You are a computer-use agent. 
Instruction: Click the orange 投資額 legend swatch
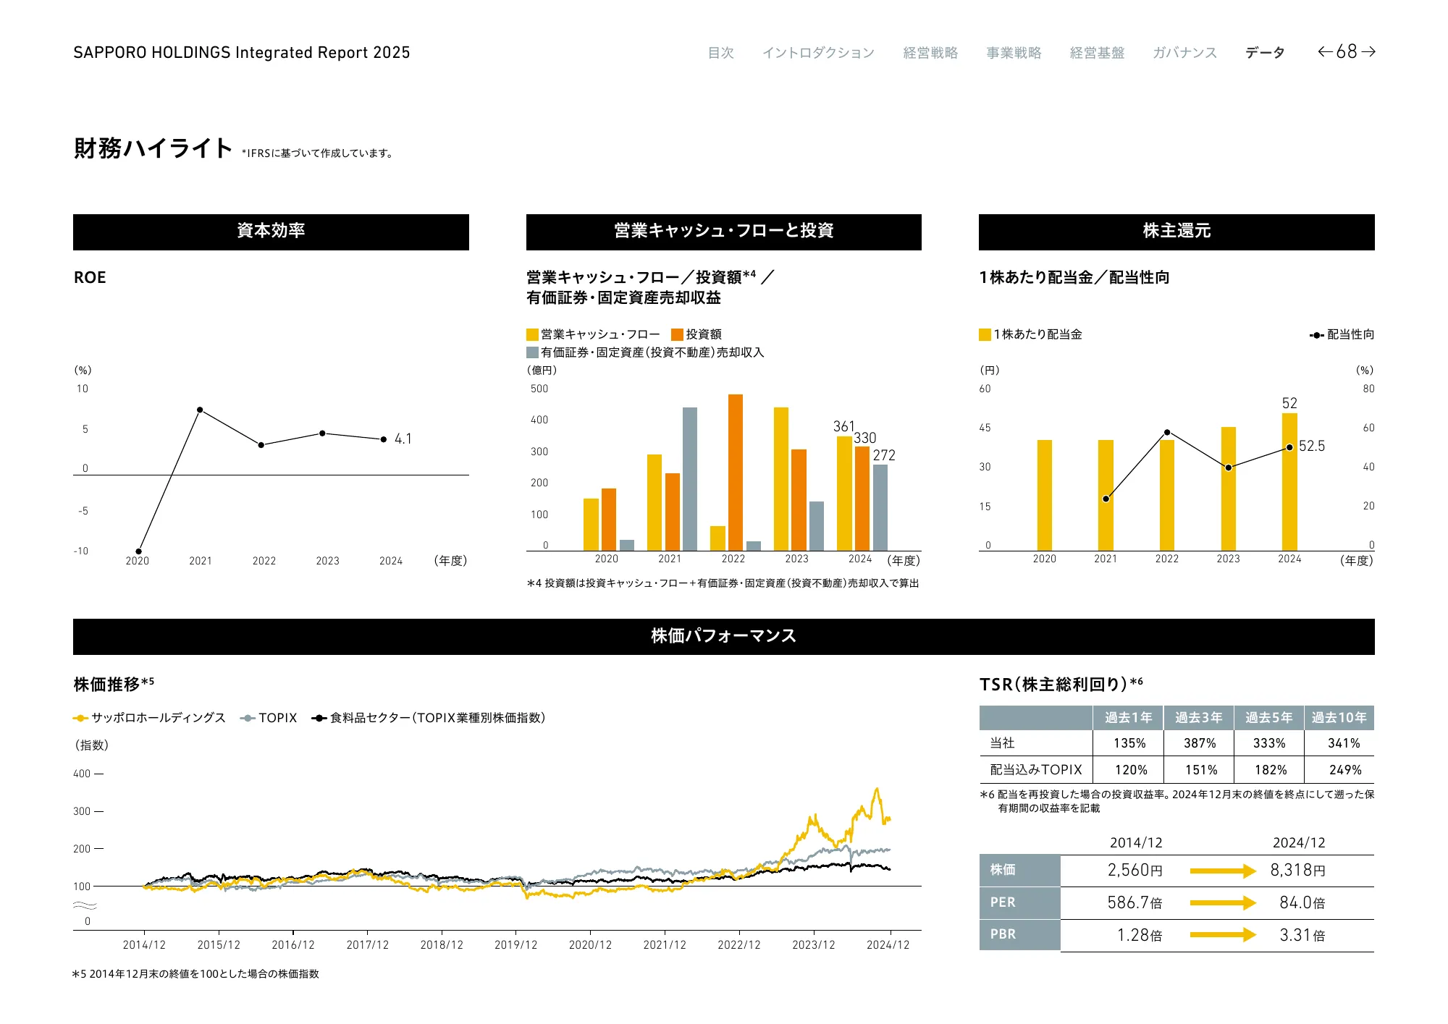click(677, 334)
